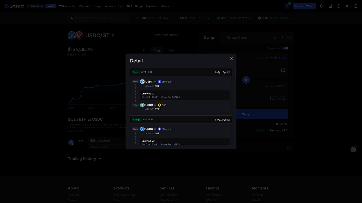This screenshot has height=203, width=362.
Task: Click the BSC chain icon in Swap To row
Action: point(160,105)
